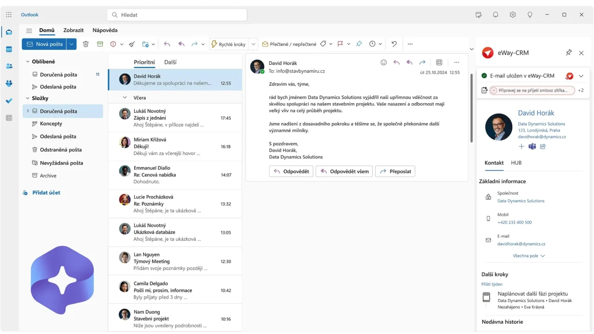
Task: Click the Nová pošta button
Action: (44, 44)
